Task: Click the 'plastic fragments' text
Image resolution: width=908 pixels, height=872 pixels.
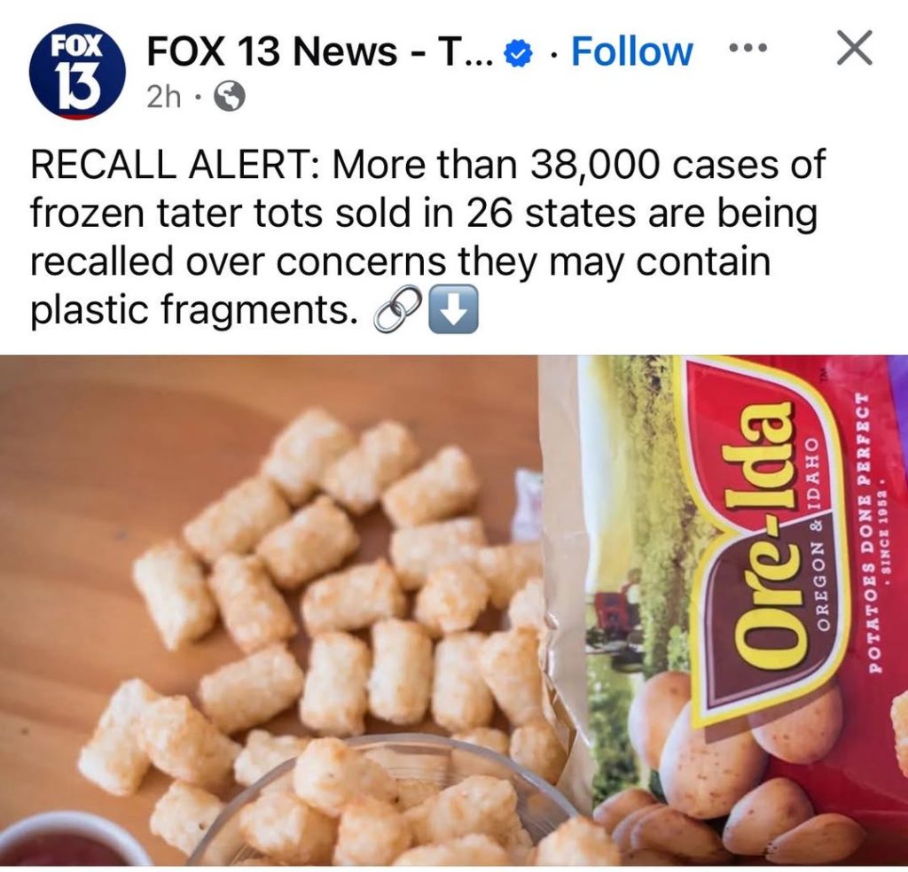Action: 192,311
